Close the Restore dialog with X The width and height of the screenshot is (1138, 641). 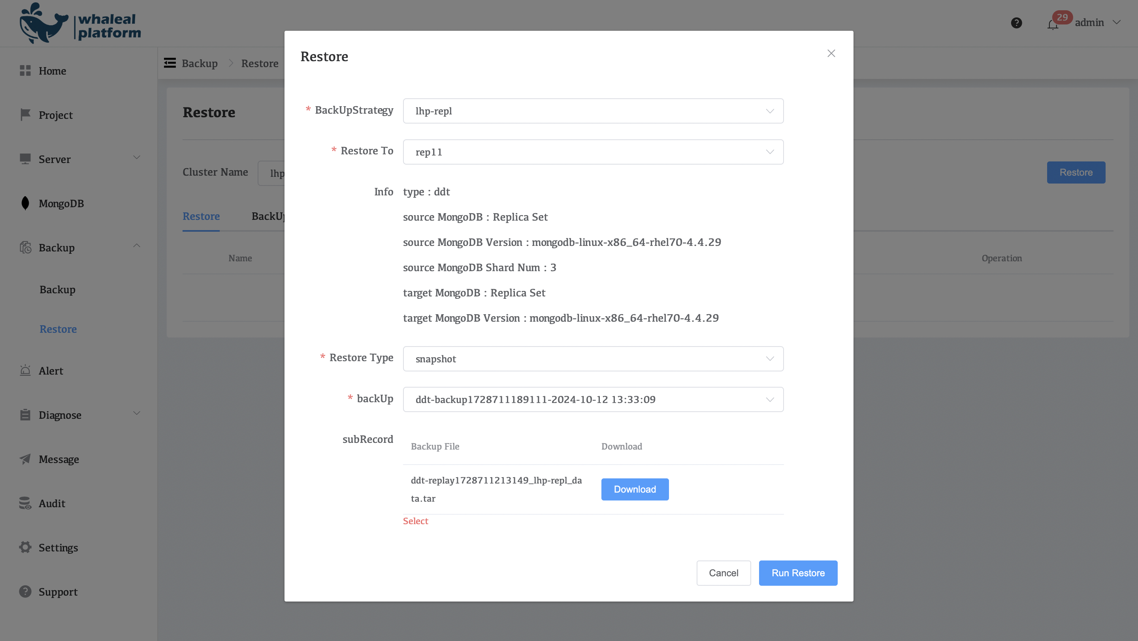831,53
